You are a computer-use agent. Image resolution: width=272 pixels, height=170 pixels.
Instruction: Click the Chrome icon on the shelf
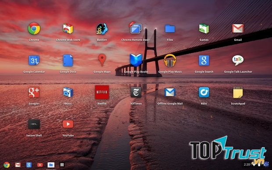7,165
